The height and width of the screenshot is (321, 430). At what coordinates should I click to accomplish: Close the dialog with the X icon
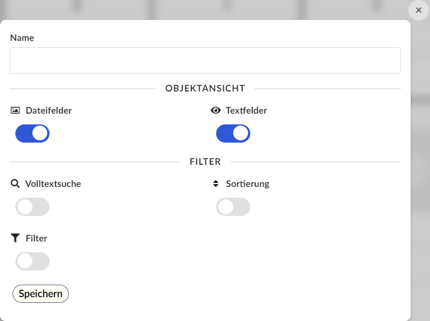(419, 10)
